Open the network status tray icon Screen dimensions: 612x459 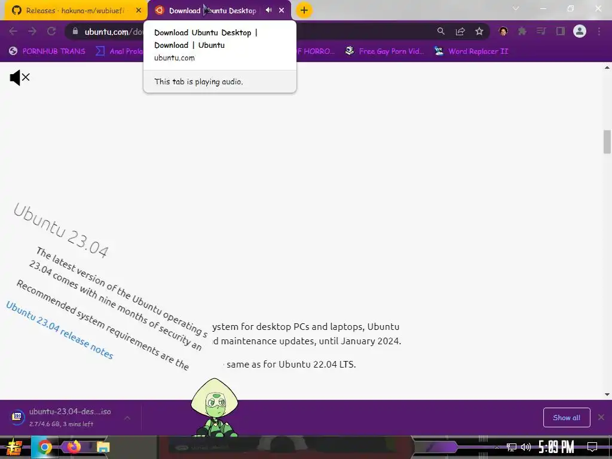(x=512, y=447)
